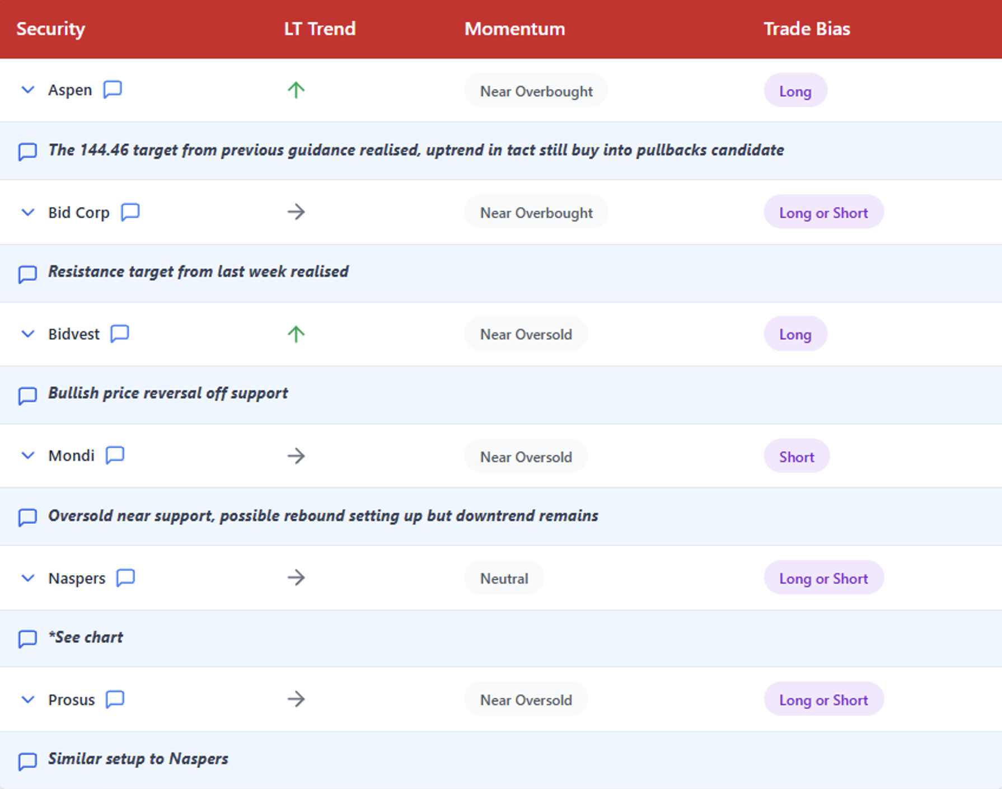Open the comment icon next to Naspers
Screen dimensions: 1002x789
tap(125, 577)
